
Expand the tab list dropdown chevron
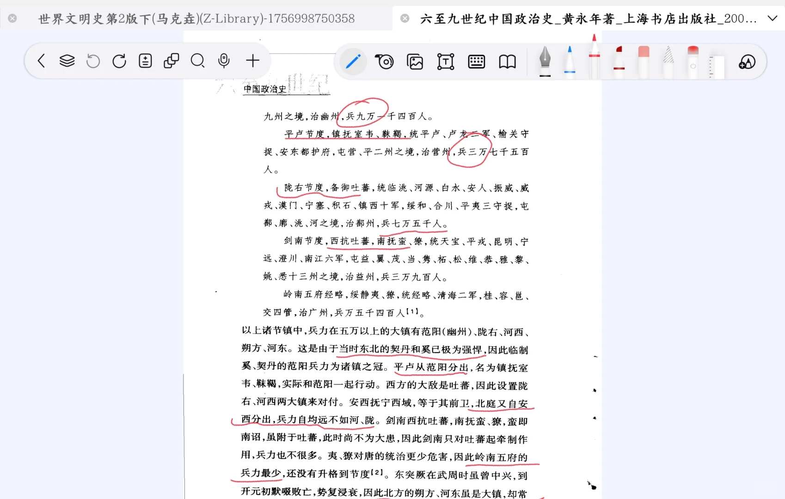click(x=772, y=18)
